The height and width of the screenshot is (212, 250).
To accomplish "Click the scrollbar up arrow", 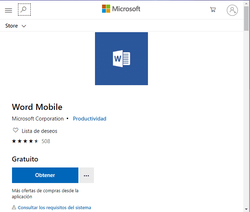I will (246, 3).
